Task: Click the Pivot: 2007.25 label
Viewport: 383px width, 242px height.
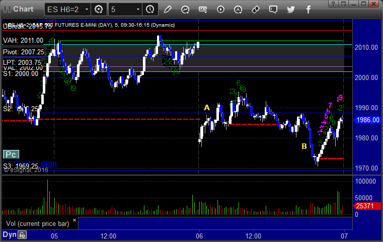Action: point(24,52)
